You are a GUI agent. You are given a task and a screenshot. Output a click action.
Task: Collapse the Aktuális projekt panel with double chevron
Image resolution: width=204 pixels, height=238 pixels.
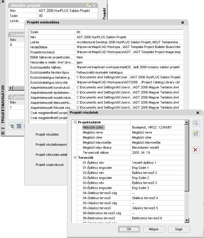click(x=94, y=6)
